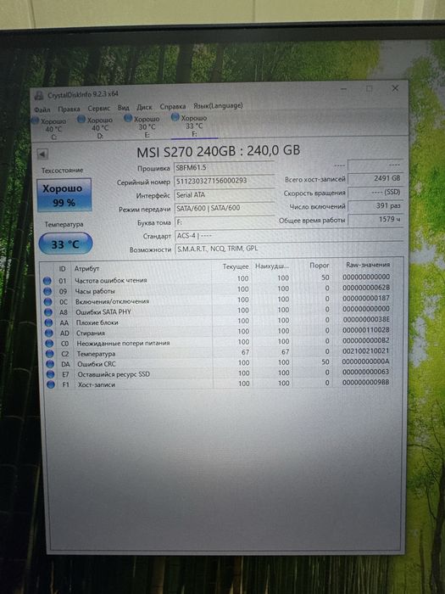
Task: Select the Оставшийся ресурс SSD attribute text
Action: pos(114,374)
